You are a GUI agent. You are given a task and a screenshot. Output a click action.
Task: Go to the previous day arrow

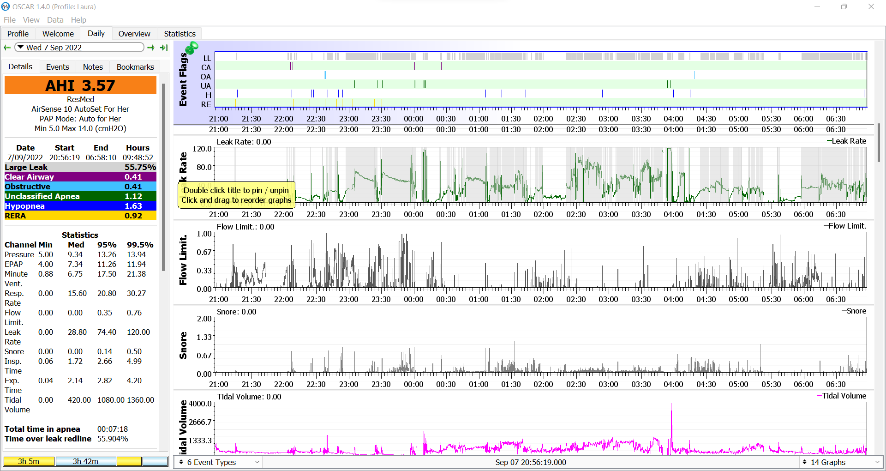pos(7,48)
